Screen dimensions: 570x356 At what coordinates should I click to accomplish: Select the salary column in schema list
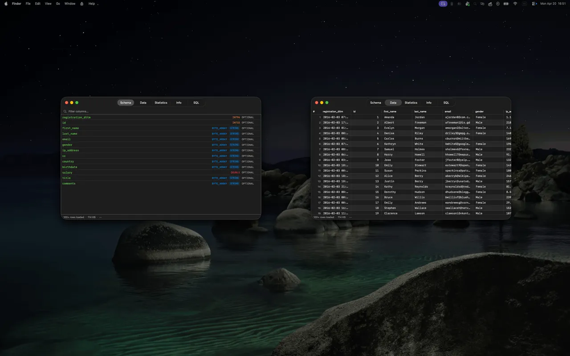[161, 173]
